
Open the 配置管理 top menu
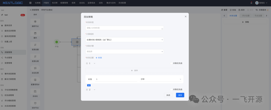coord(64,3)
